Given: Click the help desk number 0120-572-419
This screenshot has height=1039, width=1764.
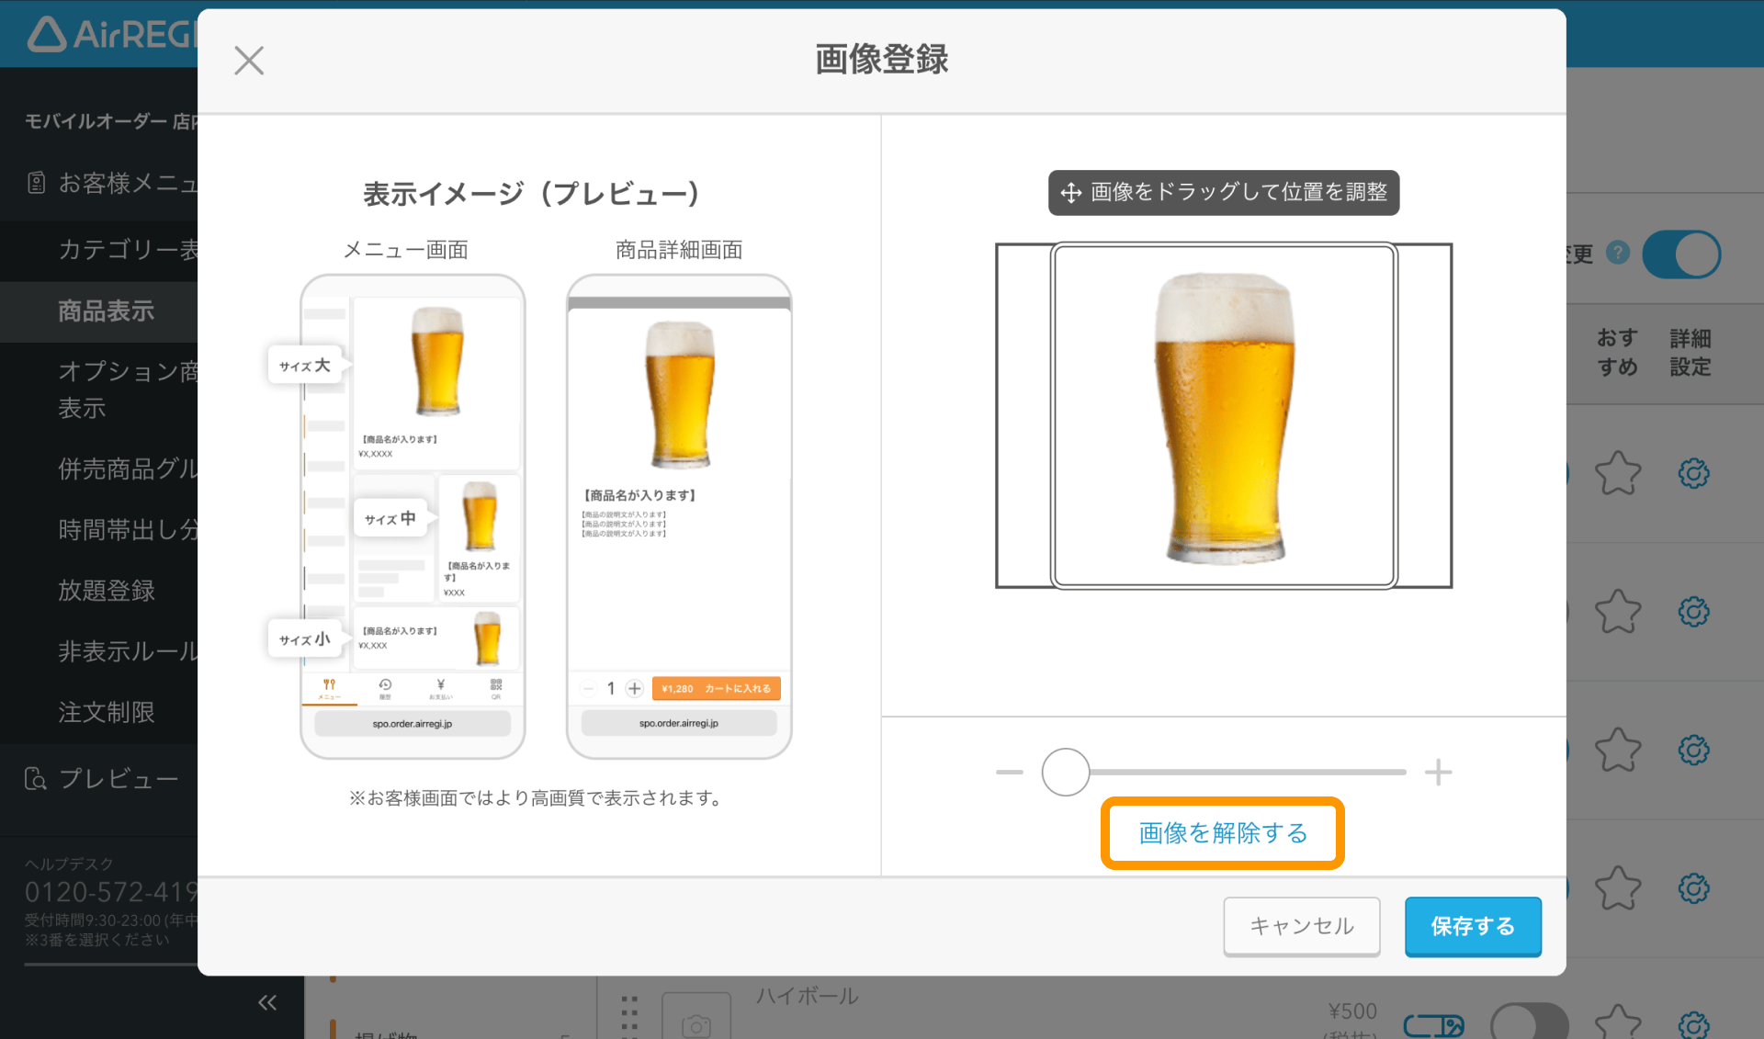Looking at the screenshot, I should (x=111, y=892).
